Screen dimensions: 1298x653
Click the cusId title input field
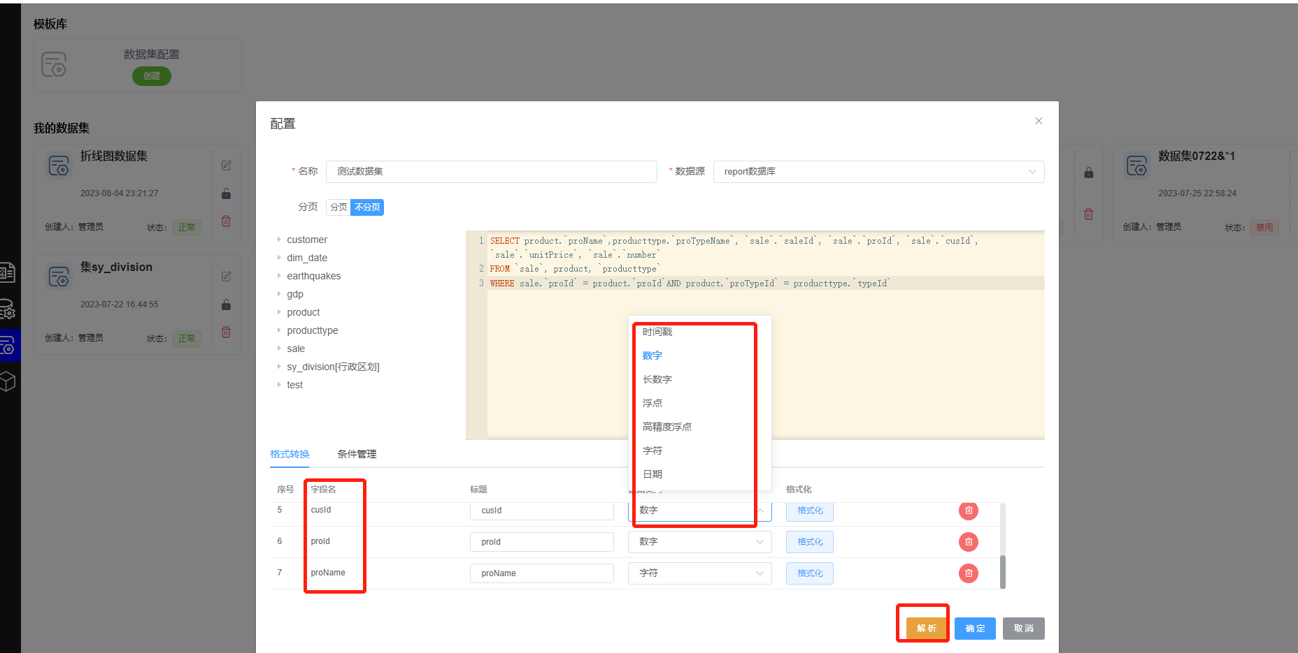click(542, 511)
